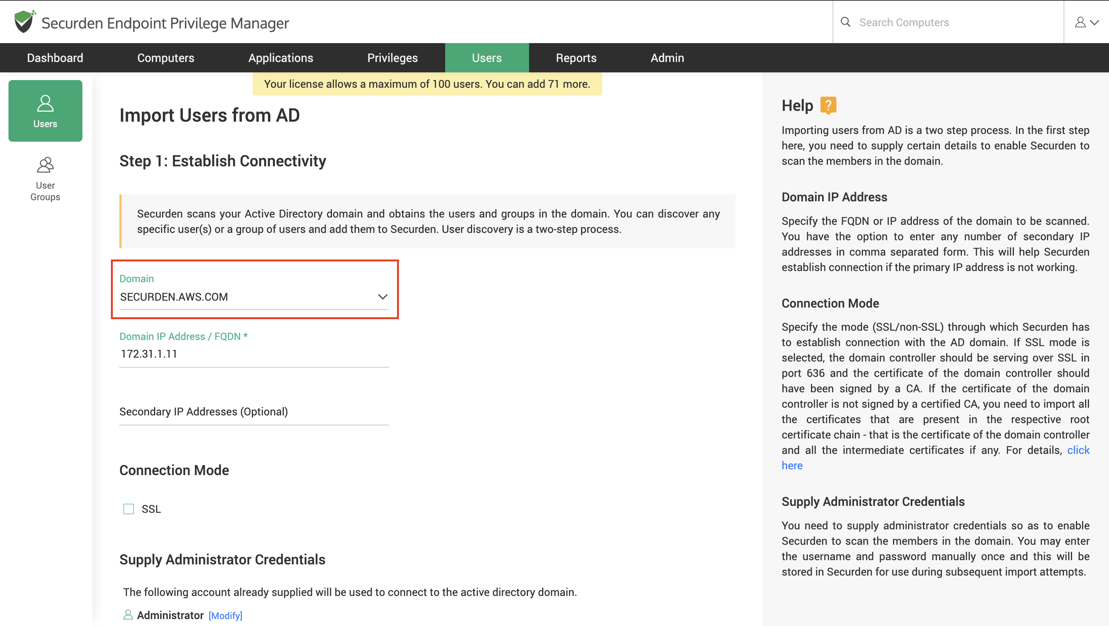1109x626 pixels.
Task: Click the Administrator account person icon
Action: [x=127, y=615]
